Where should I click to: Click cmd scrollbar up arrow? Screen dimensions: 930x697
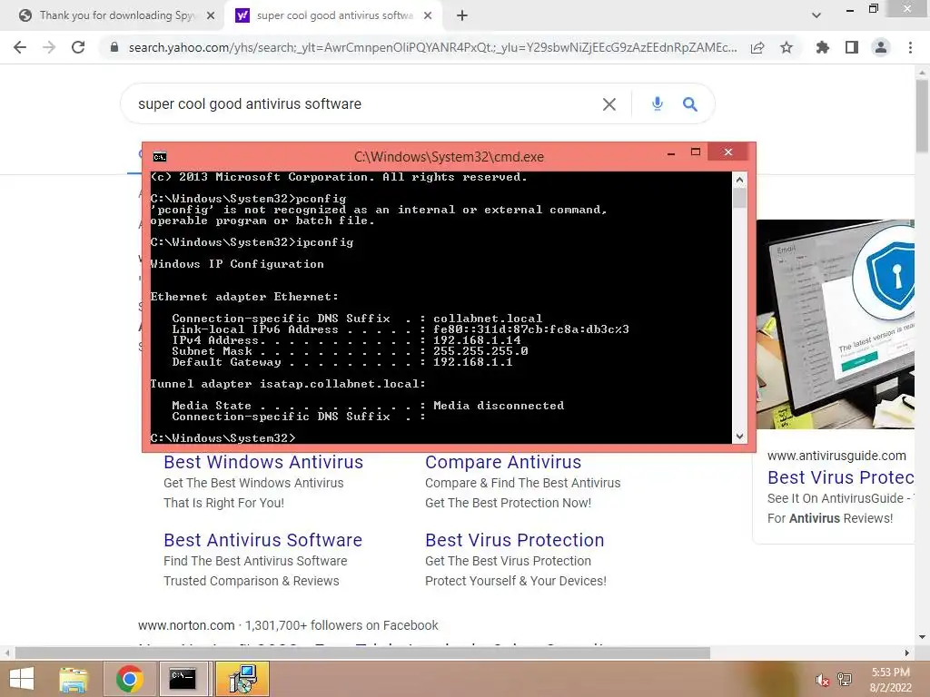[739, 179]
